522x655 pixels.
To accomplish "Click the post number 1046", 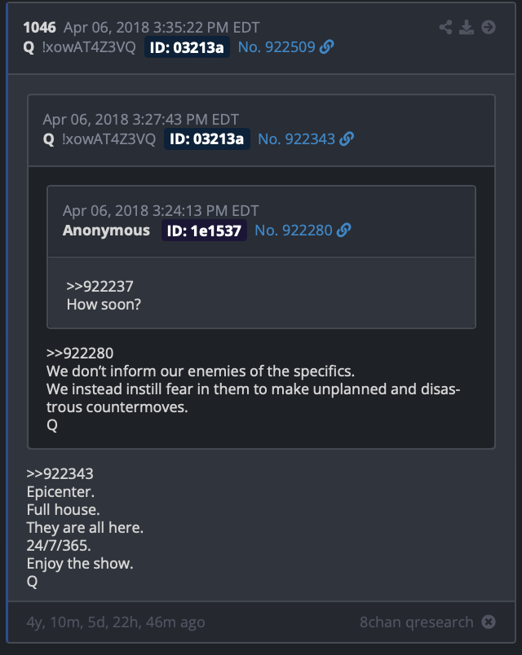I will pos(39,28).
